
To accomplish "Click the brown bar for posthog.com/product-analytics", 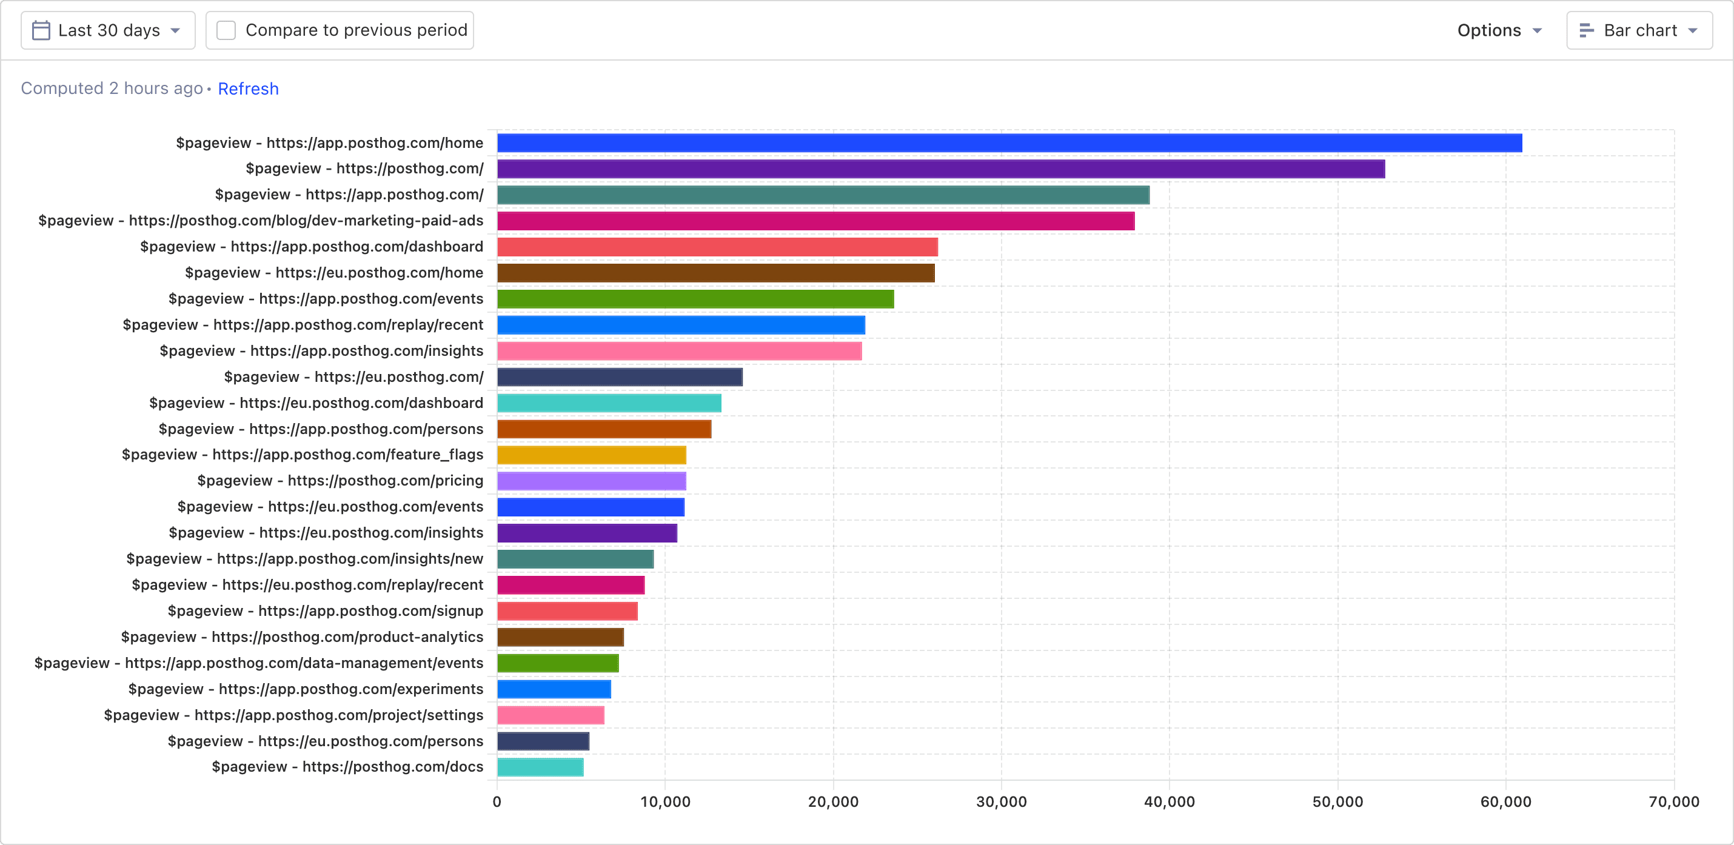I will pyautogui.click(x=560, y=637).
